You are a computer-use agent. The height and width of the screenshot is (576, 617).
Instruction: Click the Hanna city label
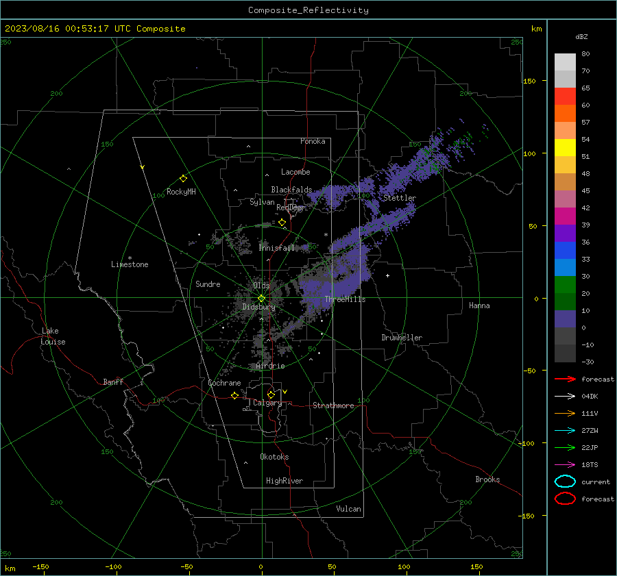coord(479,305)
